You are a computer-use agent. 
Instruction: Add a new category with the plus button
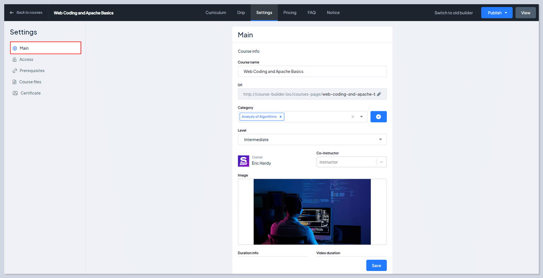[378, 117]
